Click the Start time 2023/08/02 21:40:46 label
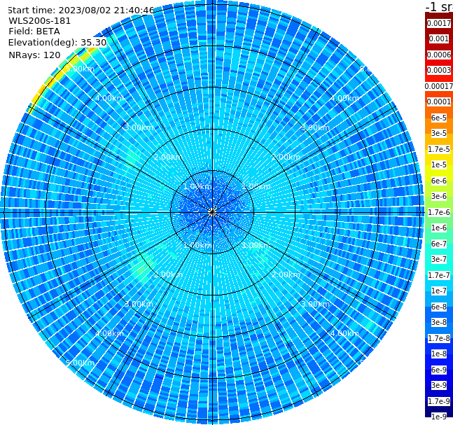This screenshot has width=453, height=425. tap(81, 11)
